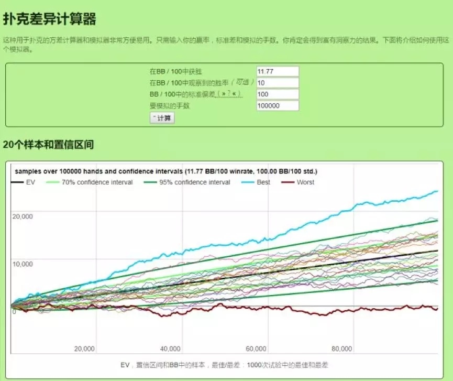Click the 40,000 x-axis label
Viewport: 453px width, 381px height.
(170, 349)
